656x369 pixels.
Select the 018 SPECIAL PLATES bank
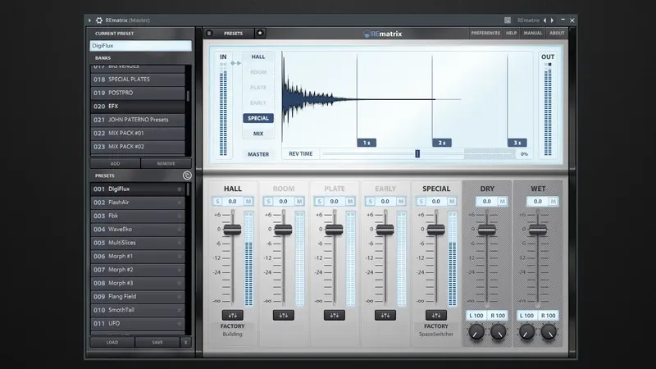pyautogui.click(x=138, y=79)
